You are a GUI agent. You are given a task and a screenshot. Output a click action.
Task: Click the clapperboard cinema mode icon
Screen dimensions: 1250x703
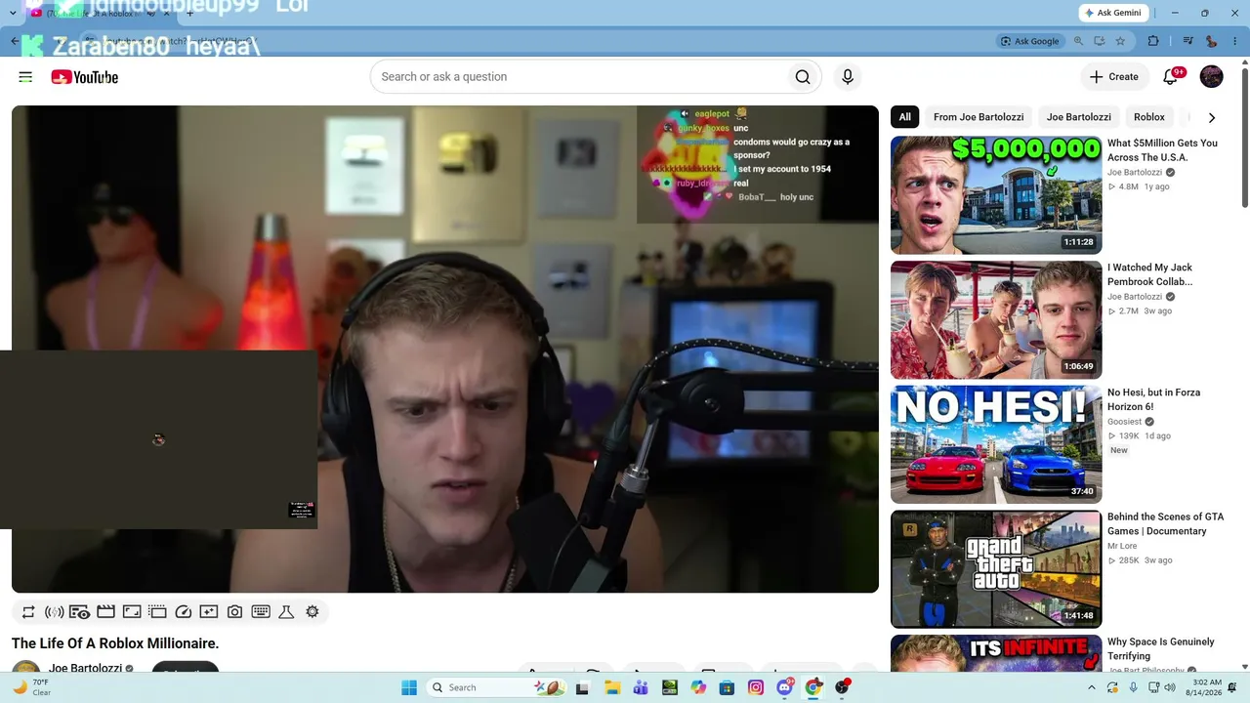point(105,612)
